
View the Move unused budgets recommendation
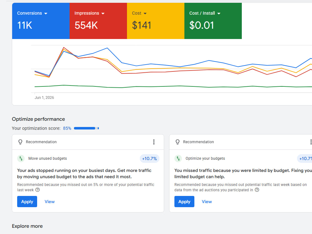pos(50,202)
